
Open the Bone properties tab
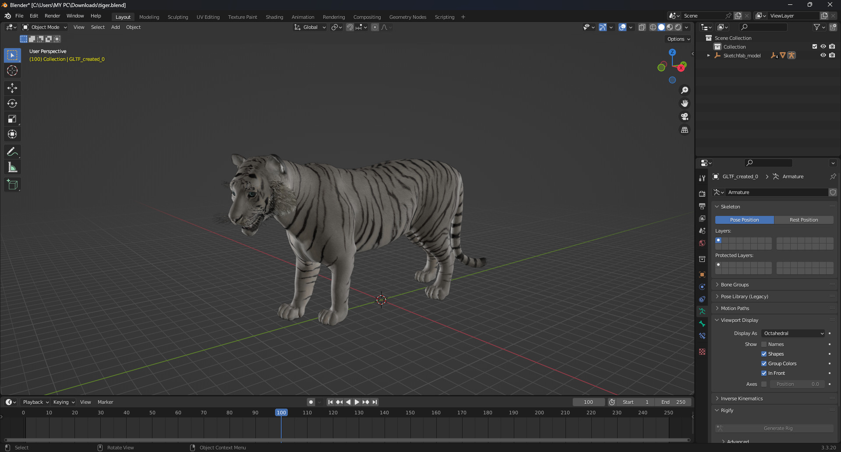[x=702, y=324]
